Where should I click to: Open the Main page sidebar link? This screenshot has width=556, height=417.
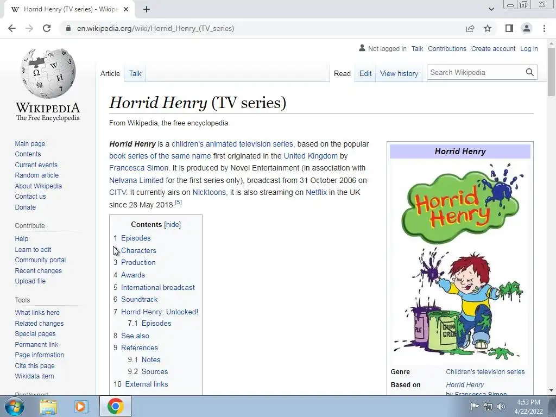[30, 143]
